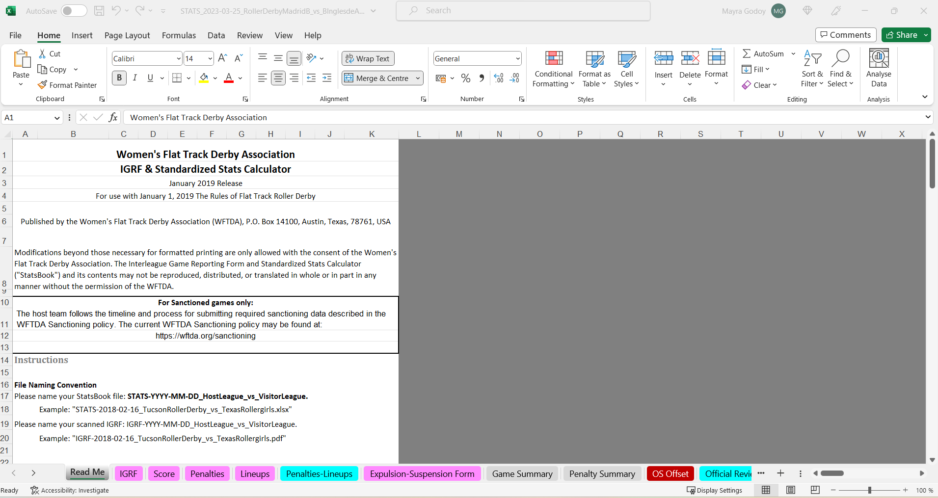Click the Cut scissors icon
Viewport: 938px width, 498px height.
(x=42, y=54)
